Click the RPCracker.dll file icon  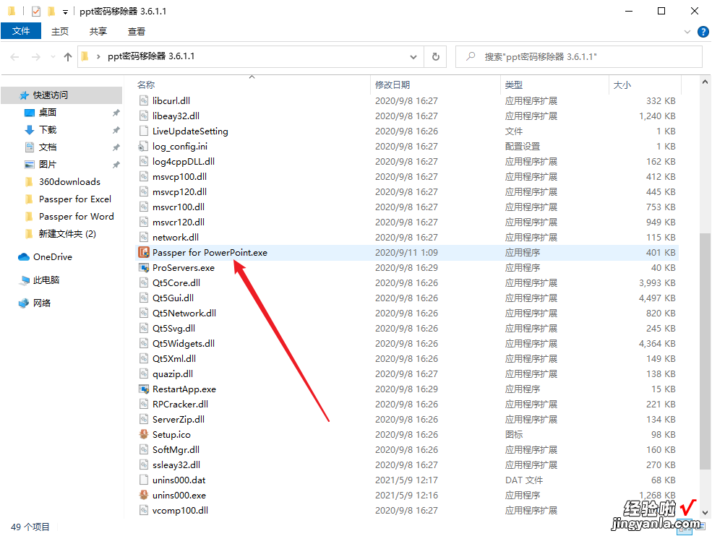[144, 404]
